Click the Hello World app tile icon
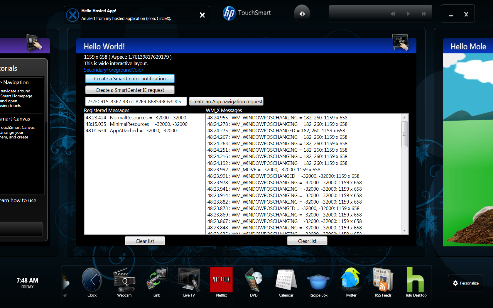The width and height of the screenshot is (493, 308). [401, 43]
